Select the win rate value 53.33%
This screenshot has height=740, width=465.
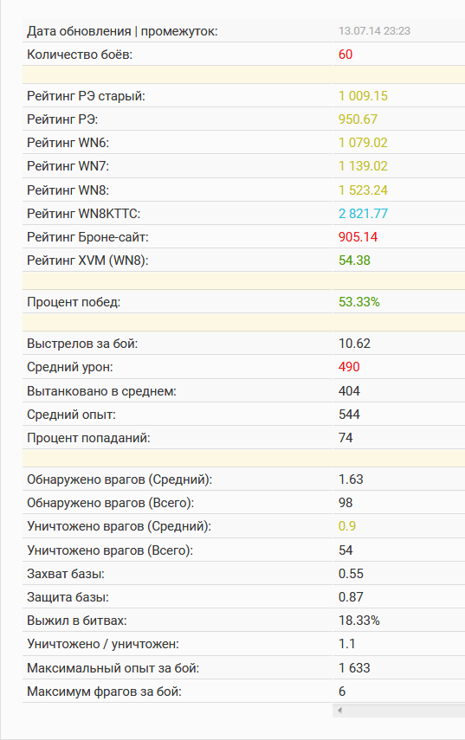359,302
